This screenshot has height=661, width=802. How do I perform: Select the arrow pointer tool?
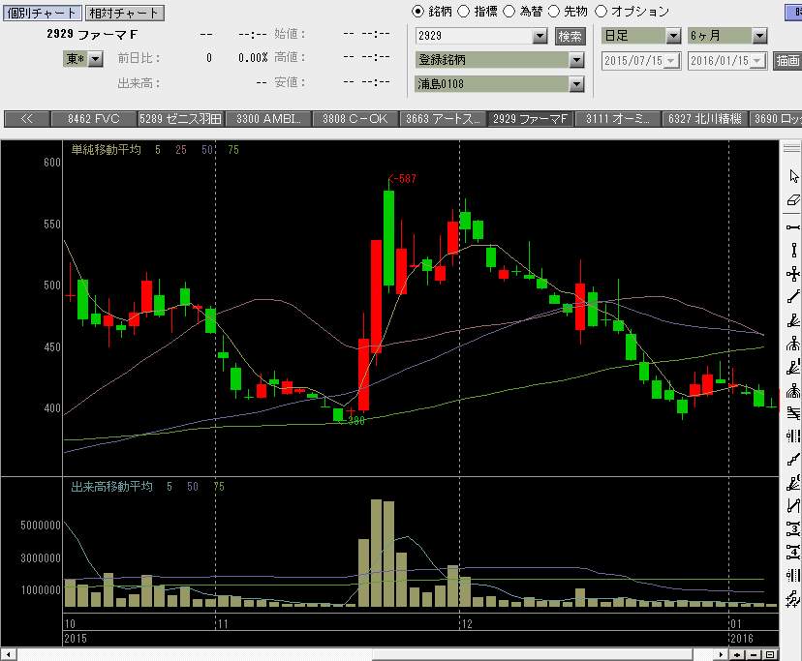tap(792, 176)
